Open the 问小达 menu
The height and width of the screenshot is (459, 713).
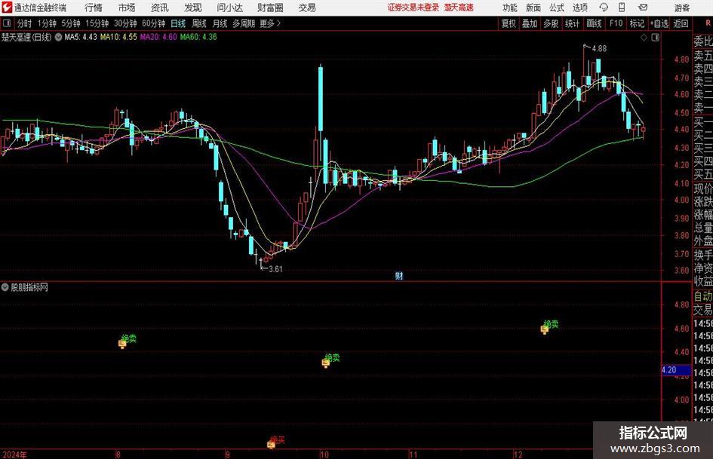point(229,8)
